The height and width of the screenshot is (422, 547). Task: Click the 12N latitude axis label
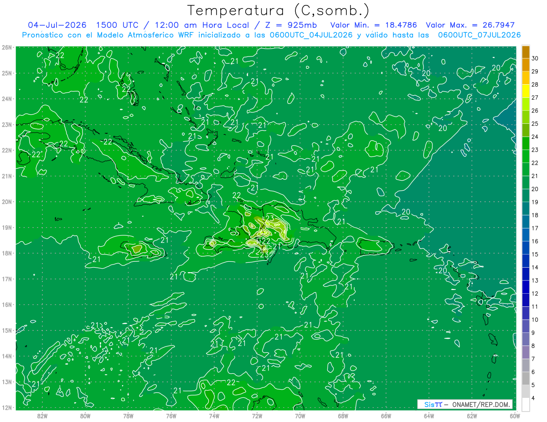click(7, 407)
